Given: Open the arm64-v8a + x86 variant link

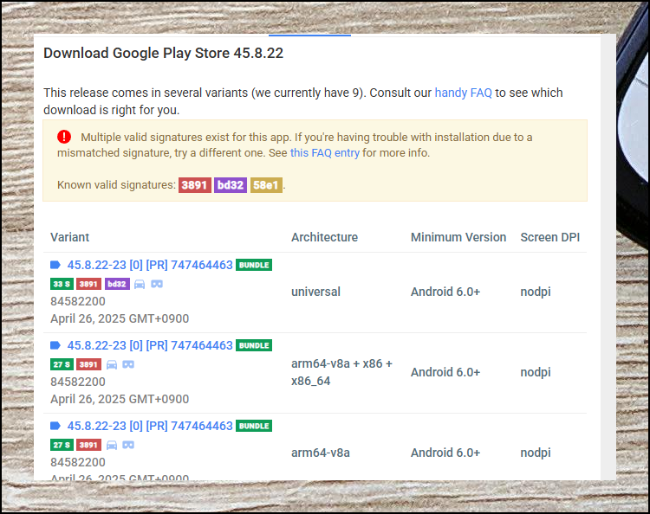Looking at the screenshot, I should pyautogui.click(x=150, y=345).
